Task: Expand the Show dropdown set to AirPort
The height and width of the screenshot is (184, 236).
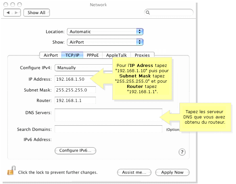Action: (105, 42)
